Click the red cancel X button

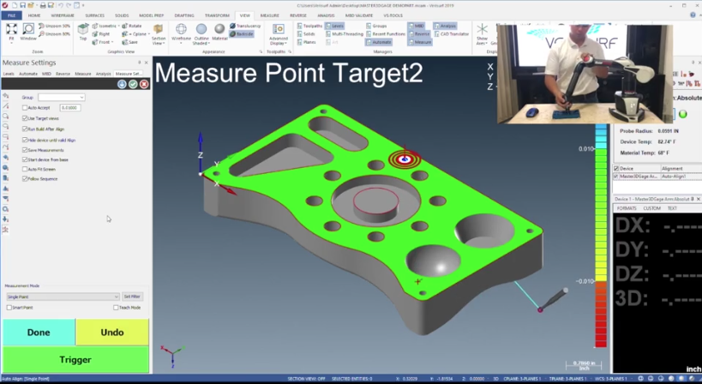144,84
